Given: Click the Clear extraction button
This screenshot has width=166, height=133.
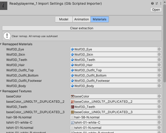Looking at the screenshot, I should pyautogui.click(x=82, y=28).
